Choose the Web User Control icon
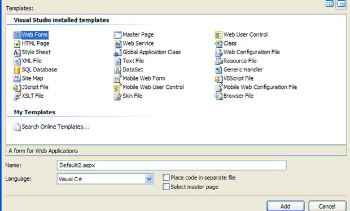 pos(218,35)
